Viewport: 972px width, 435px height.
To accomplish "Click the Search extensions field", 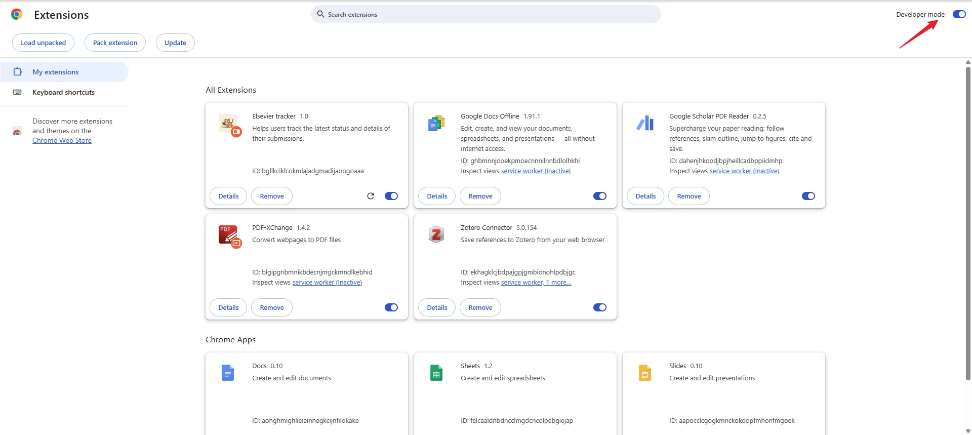I will [x=486, y=14].
